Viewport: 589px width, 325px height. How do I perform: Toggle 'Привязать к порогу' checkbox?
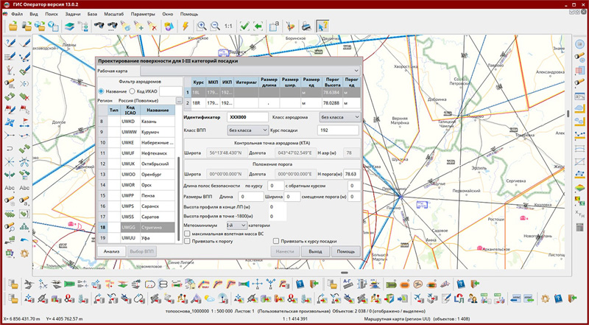coord(187,241)
